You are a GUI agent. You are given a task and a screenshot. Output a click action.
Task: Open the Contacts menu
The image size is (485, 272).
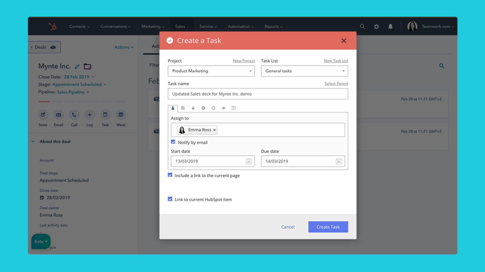[x=79, y=27]
